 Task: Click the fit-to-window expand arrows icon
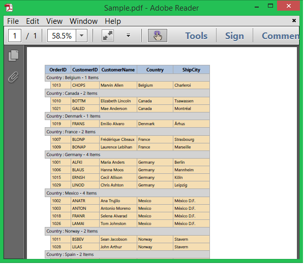coord(108,36)
